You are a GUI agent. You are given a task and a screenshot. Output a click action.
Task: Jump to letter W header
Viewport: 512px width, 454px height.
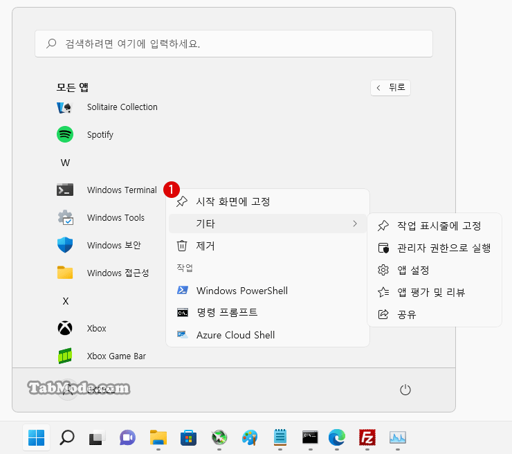click(65, 163)
